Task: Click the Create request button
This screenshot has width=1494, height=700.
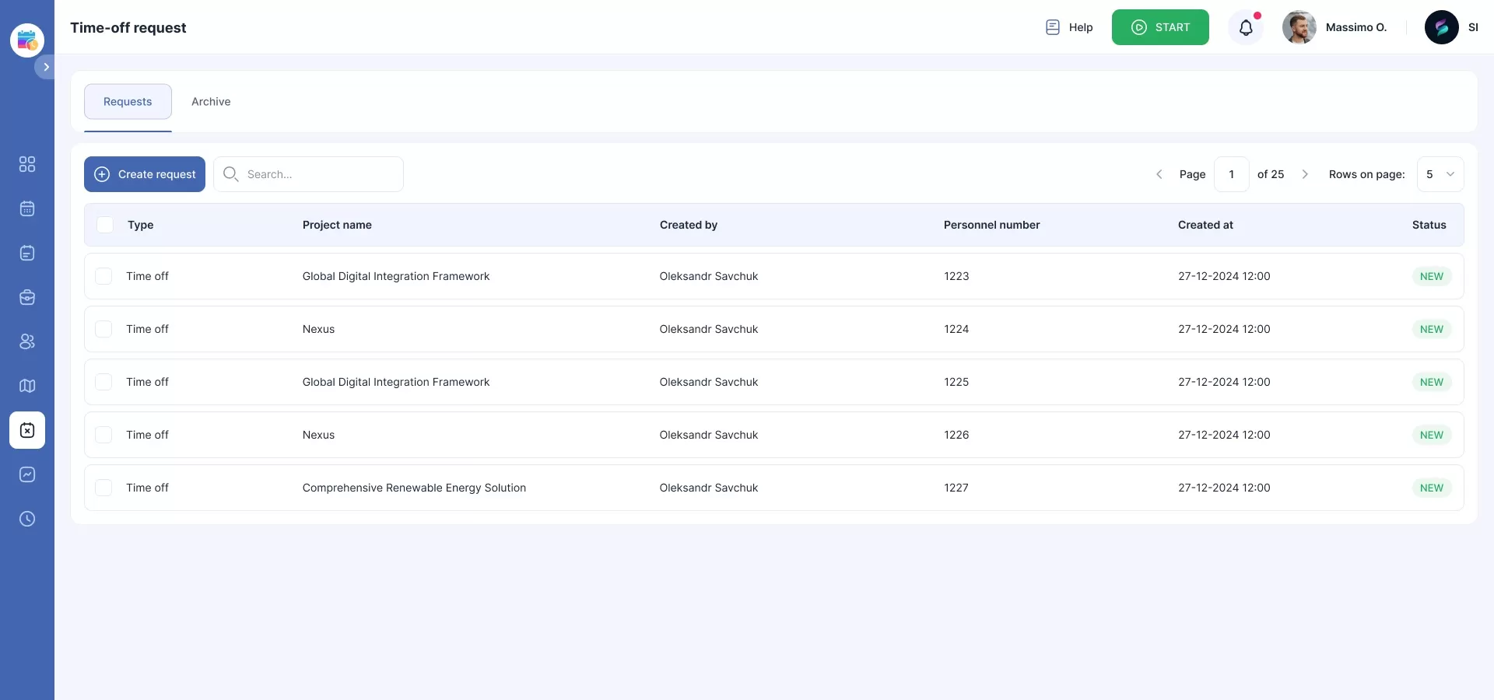Action: (x=145, y=174)
